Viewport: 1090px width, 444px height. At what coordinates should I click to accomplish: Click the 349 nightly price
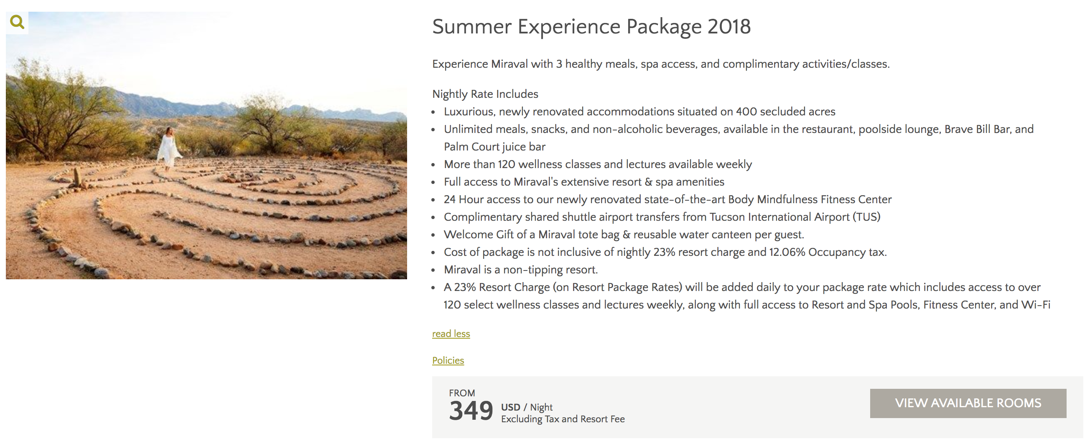click(x=471, y=411)
